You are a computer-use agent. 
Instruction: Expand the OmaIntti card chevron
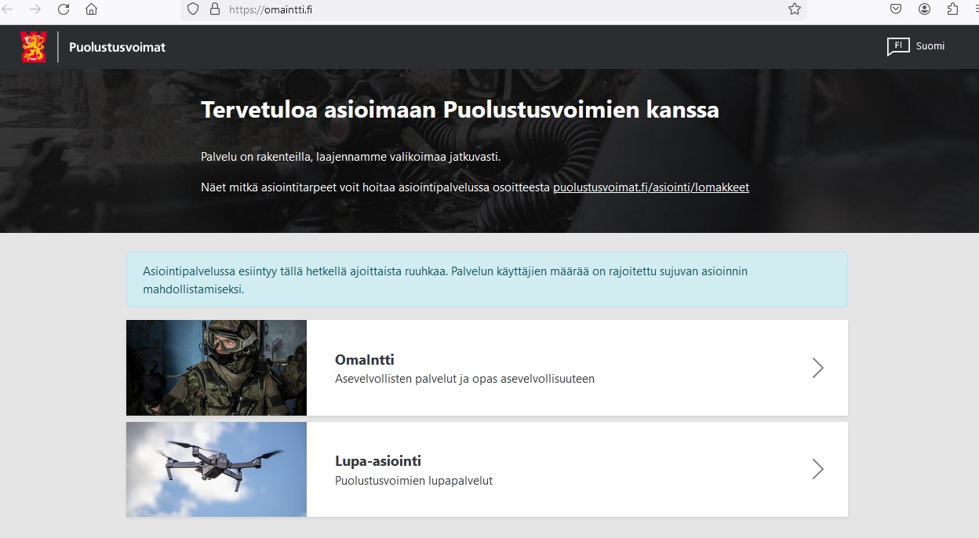[x=818, y=367]
